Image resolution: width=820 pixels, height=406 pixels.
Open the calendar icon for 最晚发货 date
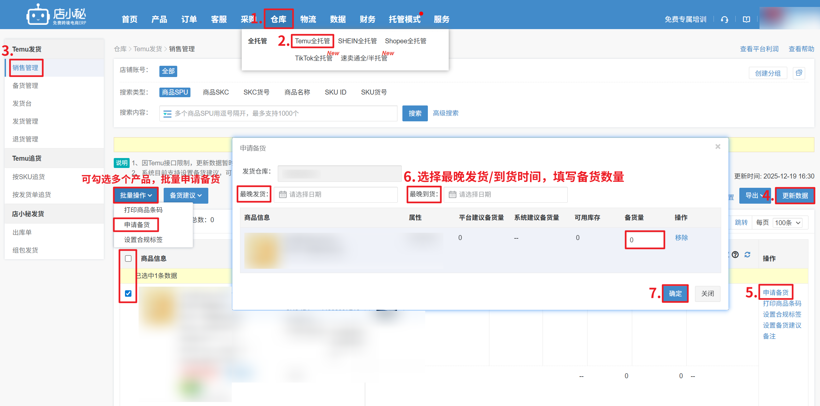point(283,194)
